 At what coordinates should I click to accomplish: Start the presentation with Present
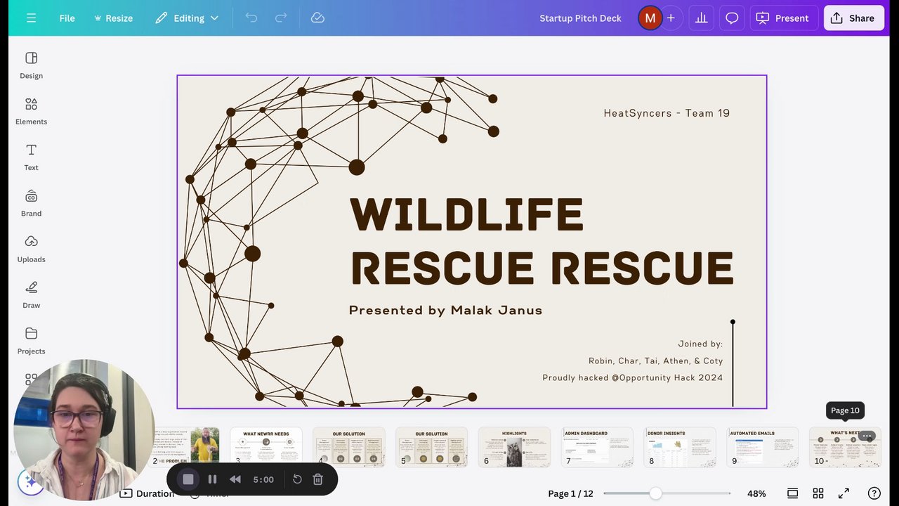(x=784, y=18)
